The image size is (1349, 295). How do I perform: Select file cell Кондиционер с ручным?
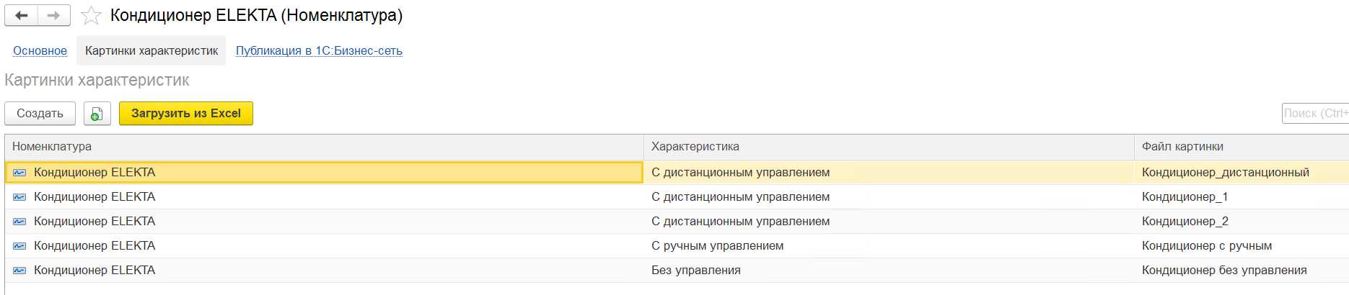[x=1242, y=246]
